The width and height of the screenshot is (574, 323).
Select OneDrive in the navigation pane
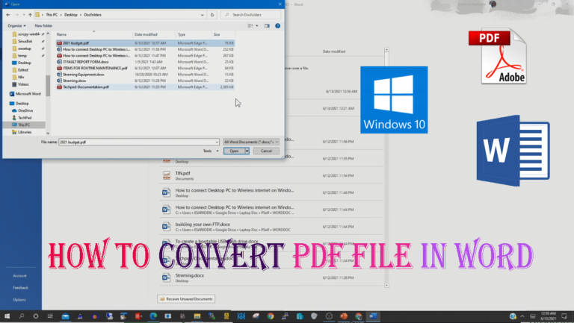[x=25, y=110]
